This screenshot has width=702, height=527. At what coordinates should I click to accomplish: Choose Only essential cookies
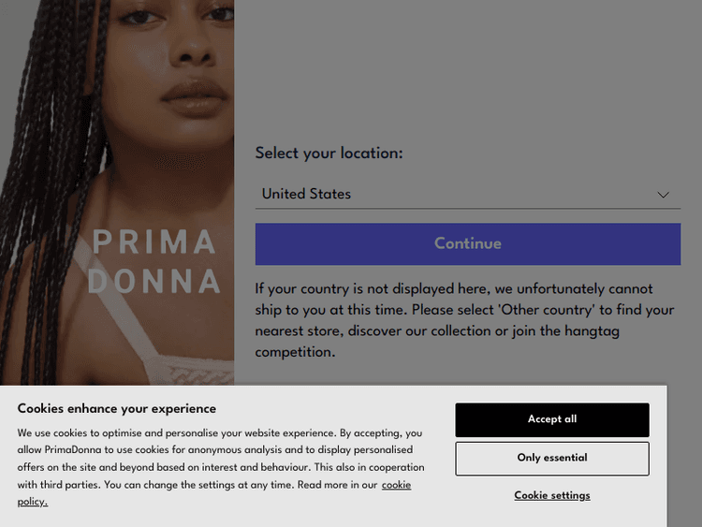tap(551, 459)
